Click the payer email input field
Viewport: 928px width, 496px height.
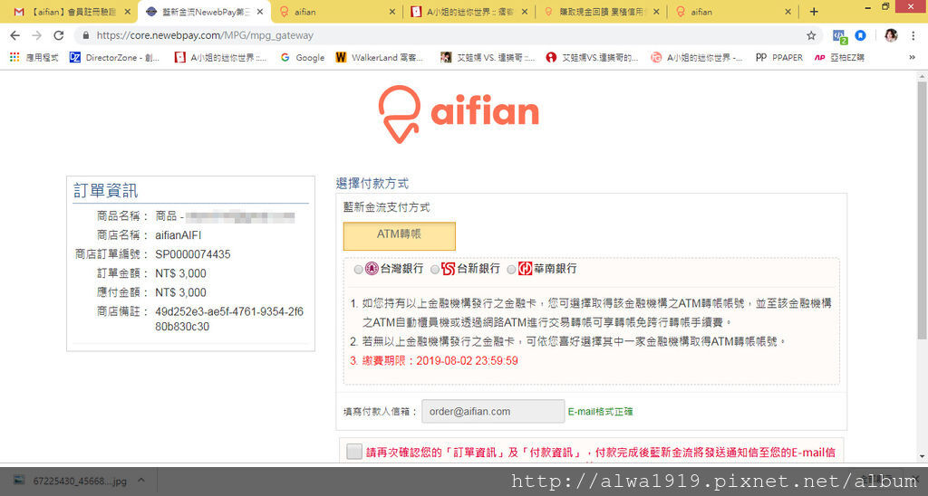click(493, 412)
